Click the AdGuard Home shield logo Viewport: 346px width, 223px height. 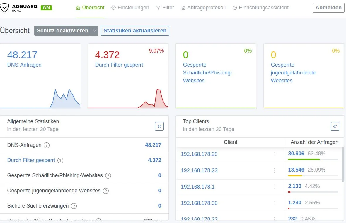pos(4,8)
